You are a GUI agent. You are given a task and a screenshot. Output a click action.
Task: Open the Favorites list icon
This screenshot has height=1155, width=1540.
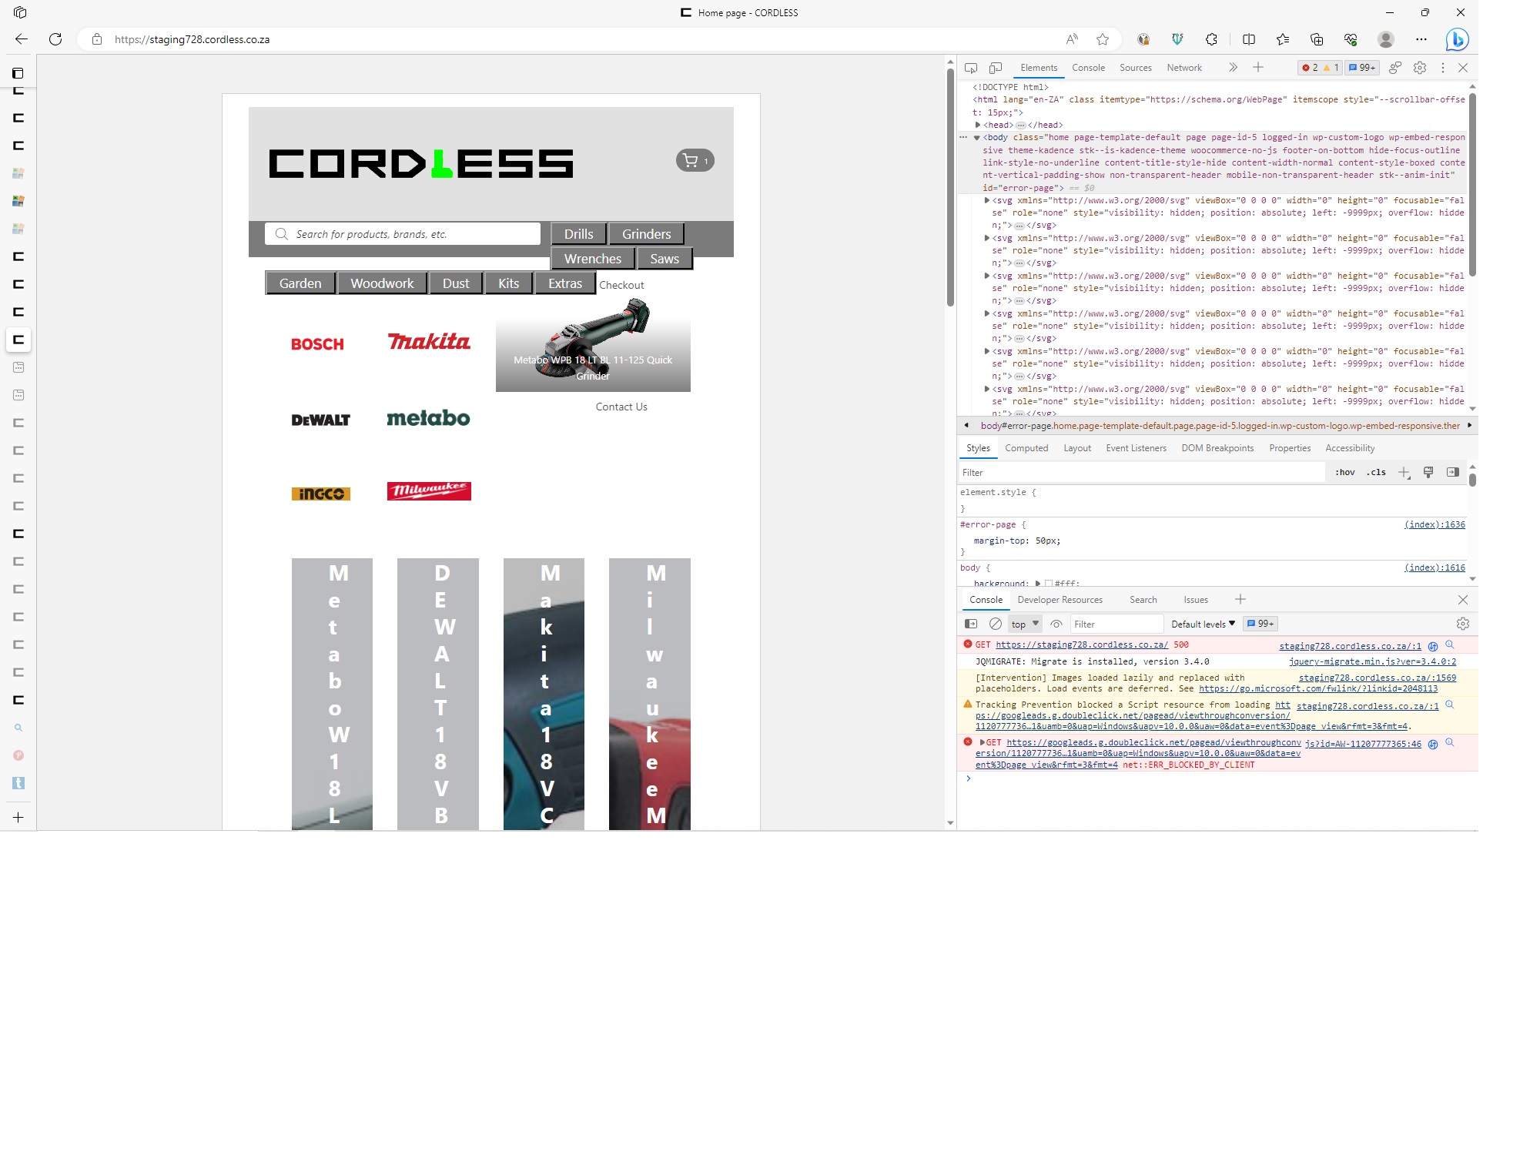[1283, 39]
